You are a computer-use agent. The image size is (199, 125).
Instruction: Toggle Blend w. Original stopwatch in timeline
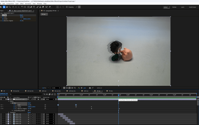point(14,109)
